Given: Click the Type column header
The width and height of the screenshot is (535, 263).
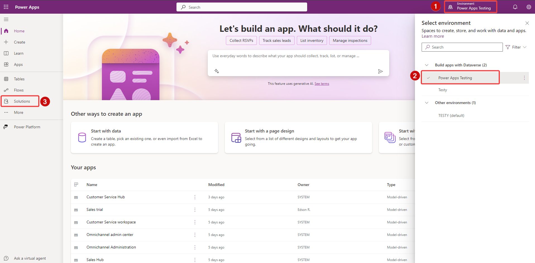Looking at the screenshot, I should tap(391, 185).
